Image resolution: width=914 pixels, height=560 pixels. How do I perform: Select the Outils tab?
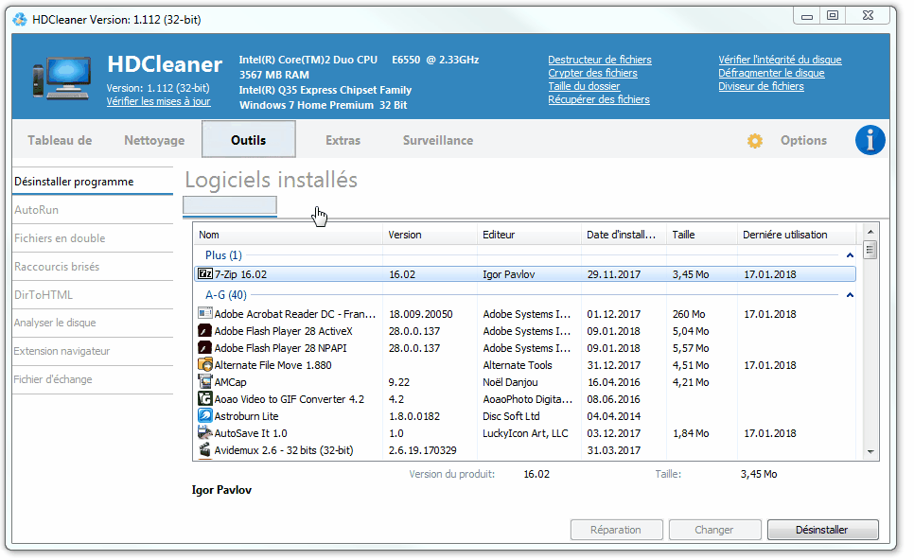[249, 139]
